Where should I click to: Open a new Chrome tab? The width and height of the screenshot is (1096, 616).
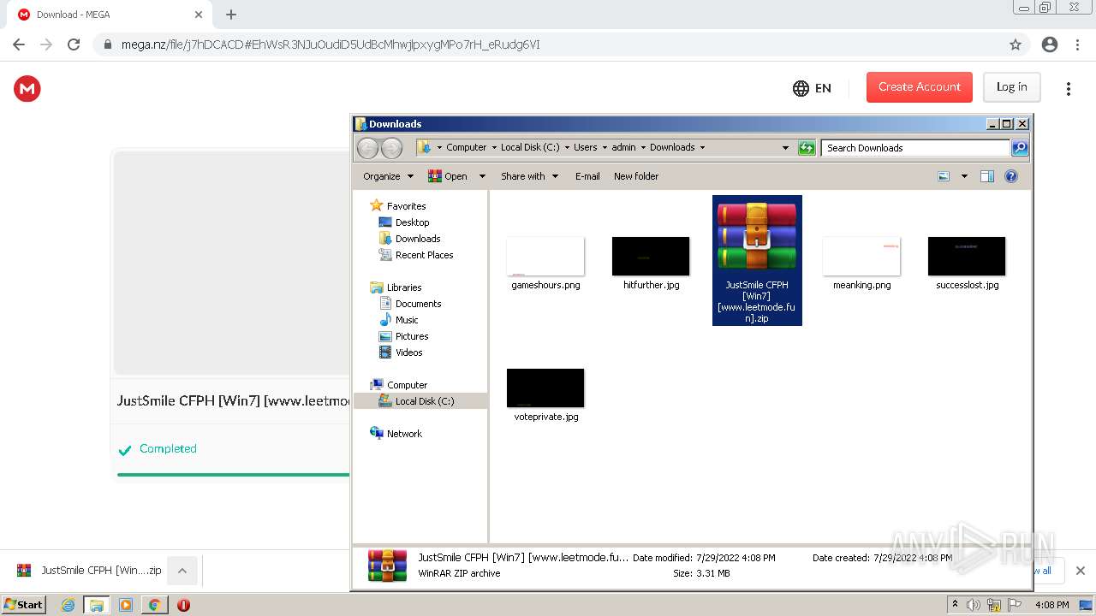point(231,15)
